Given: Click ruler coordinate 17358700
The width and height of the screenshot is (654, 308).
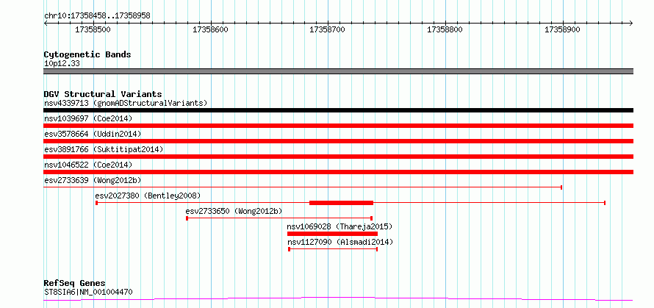Looking at the screenshot, I should (x=328, y=30).
